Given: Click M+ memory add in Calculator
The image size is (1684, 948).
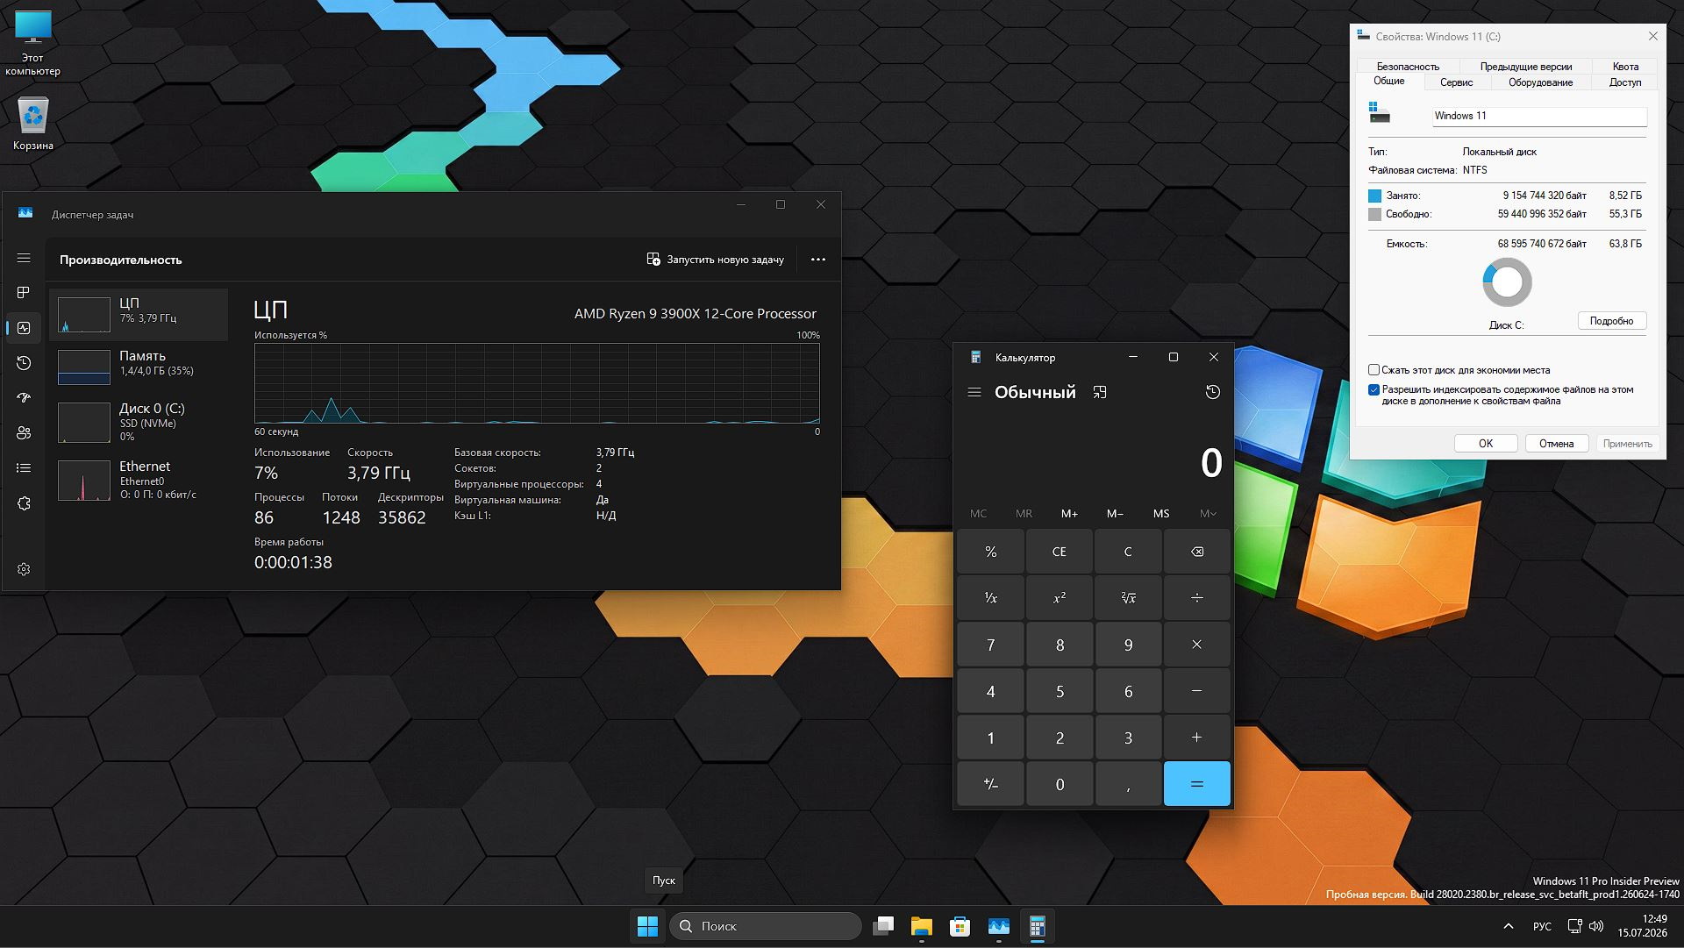Looking at the screenshot, I should [x=1069, y=514].
